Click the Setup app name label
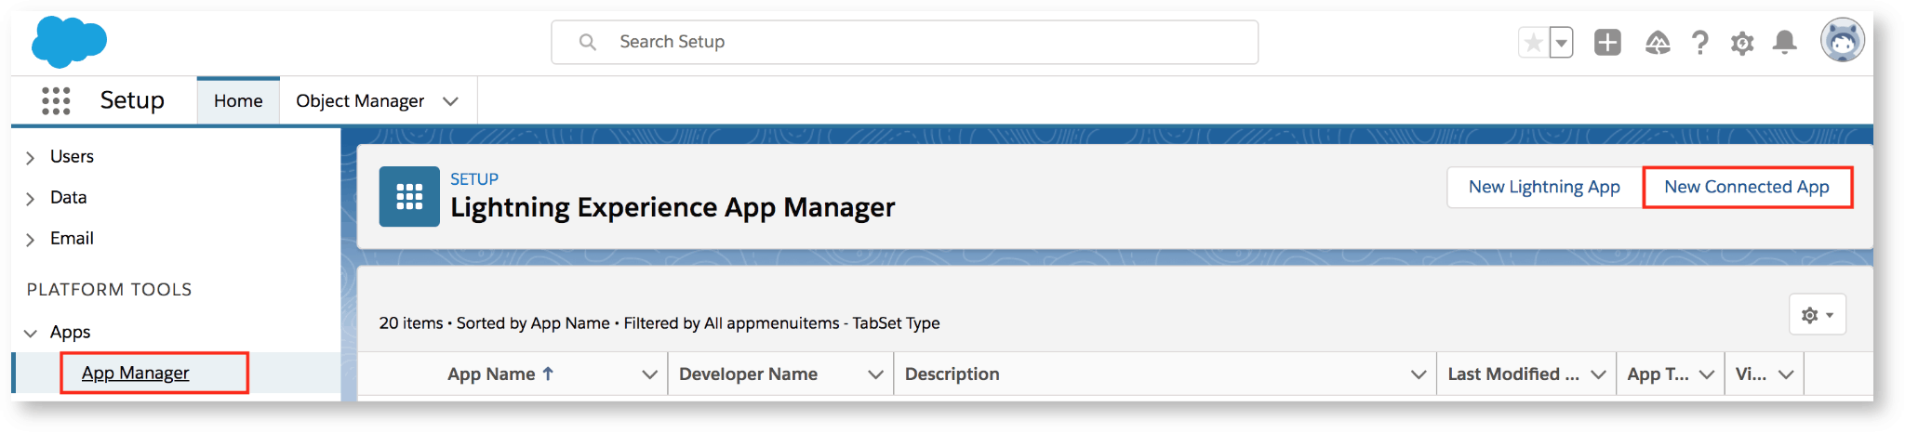1905x433 pixels. click(132, 99)
